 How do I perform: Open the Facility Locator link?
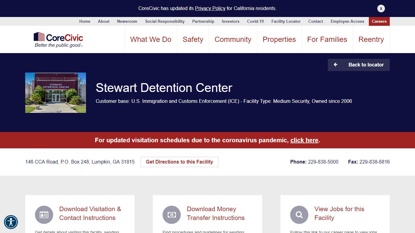(286, 21)
